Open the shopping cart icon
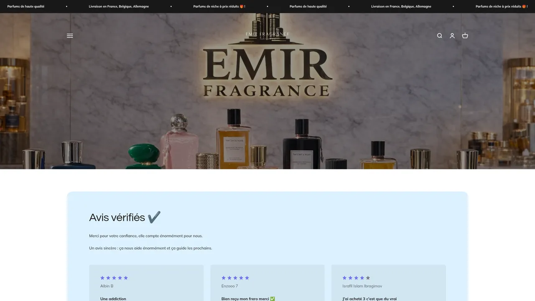 click(x=465, y=36)
